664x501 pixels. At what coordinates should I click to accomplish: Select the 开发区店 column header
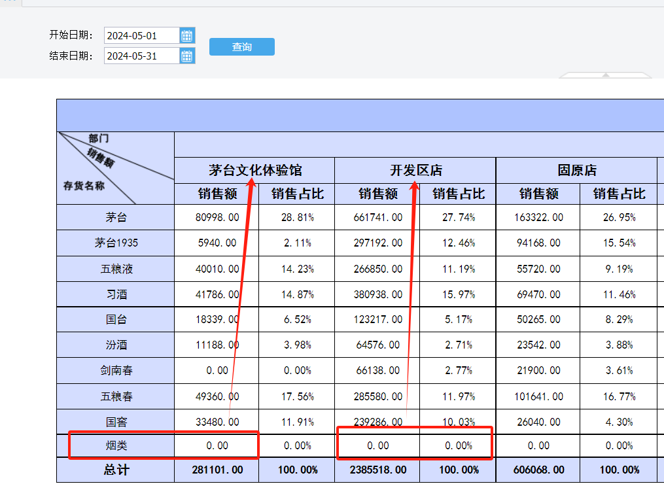[415, 170]
